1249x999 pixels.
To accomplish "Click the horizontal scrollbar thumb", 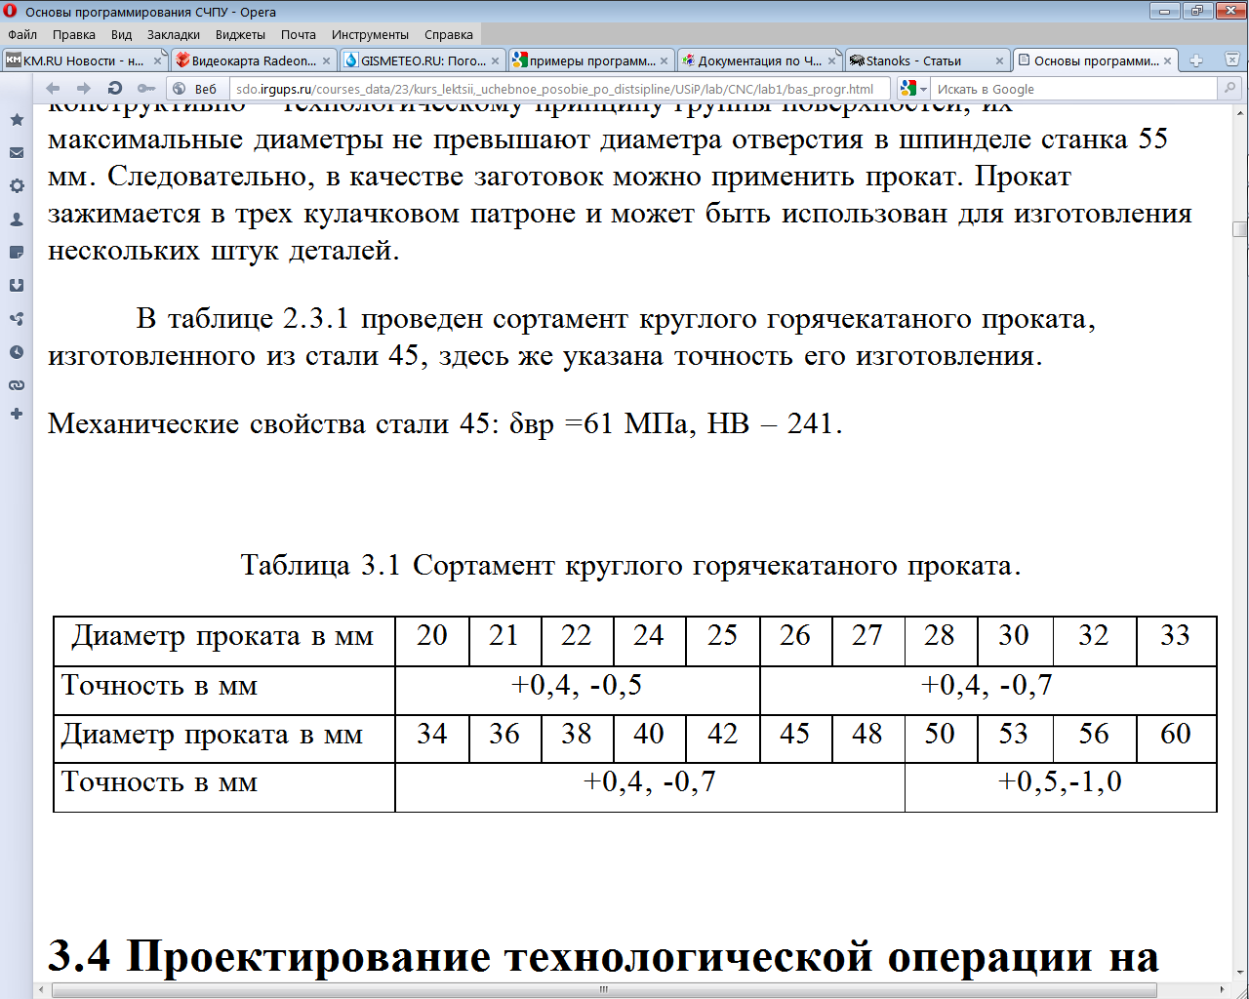I will pyautogui.click(x=603, y=989).
